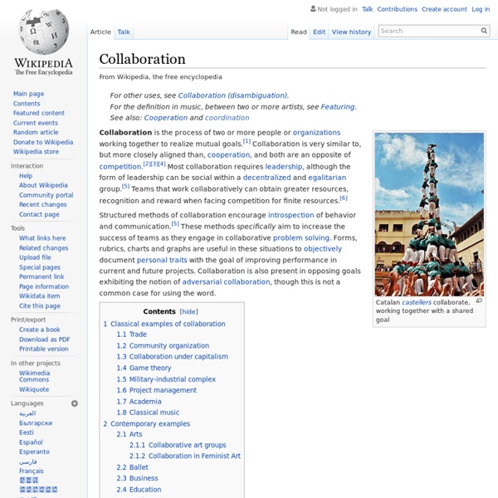Open the user Talk link in top bar
Screen dimensions: 498x498
[368, 9]
